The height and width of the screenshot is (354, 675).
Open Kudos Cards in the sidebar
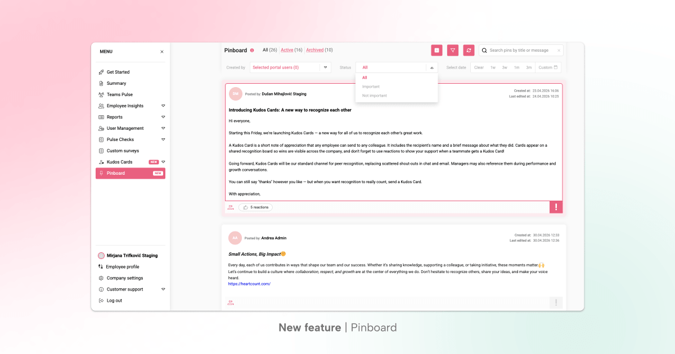point(119,162)
